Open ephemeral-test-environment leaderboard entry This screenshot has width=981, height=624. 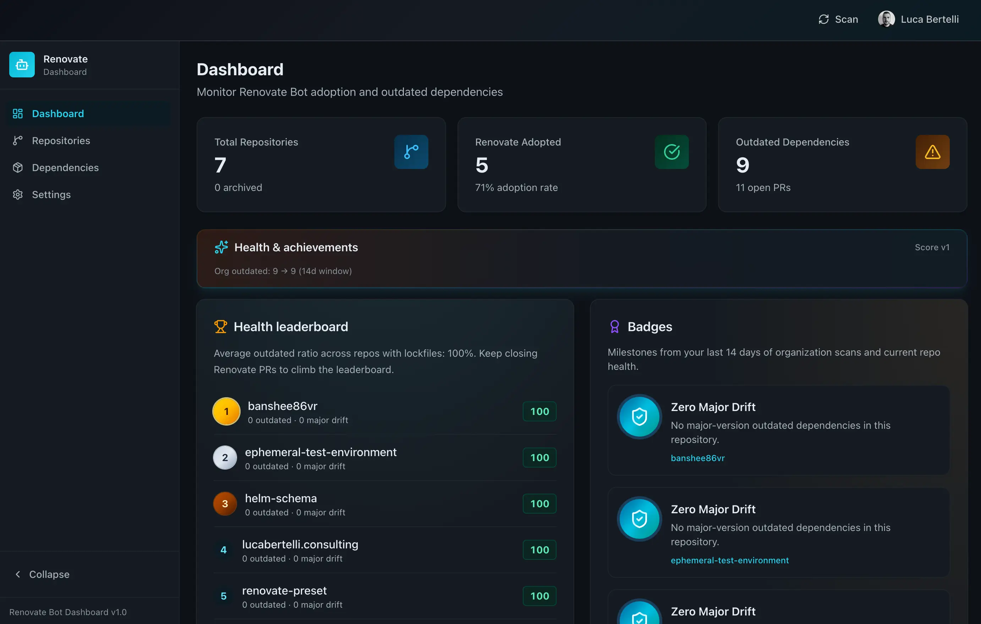(320, 452)
